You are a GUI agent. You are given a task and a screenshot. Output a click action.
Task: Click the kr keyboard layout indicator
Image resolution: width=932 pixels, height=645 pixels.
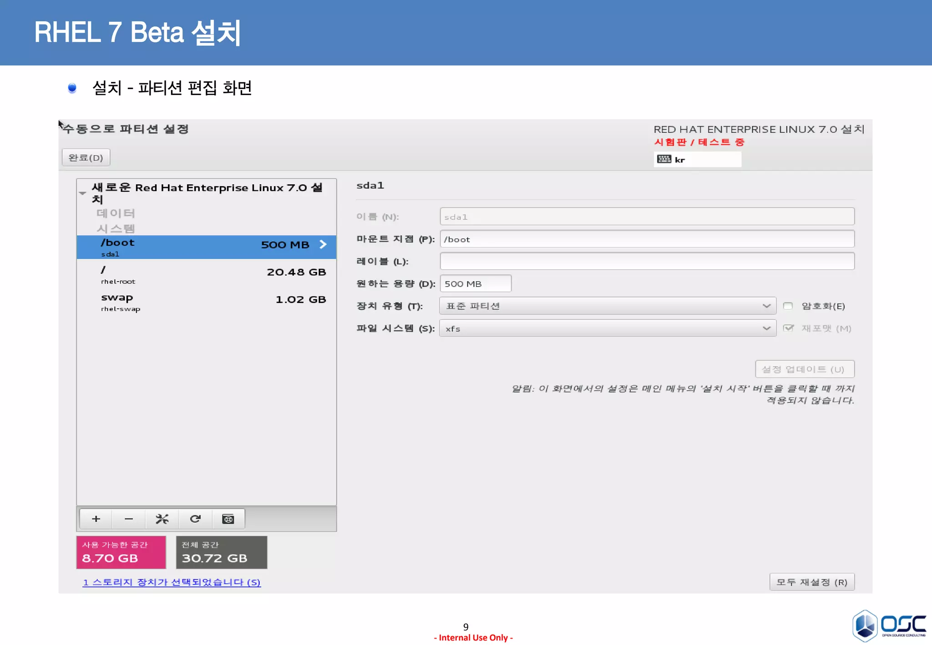click(x=697, y=159)
